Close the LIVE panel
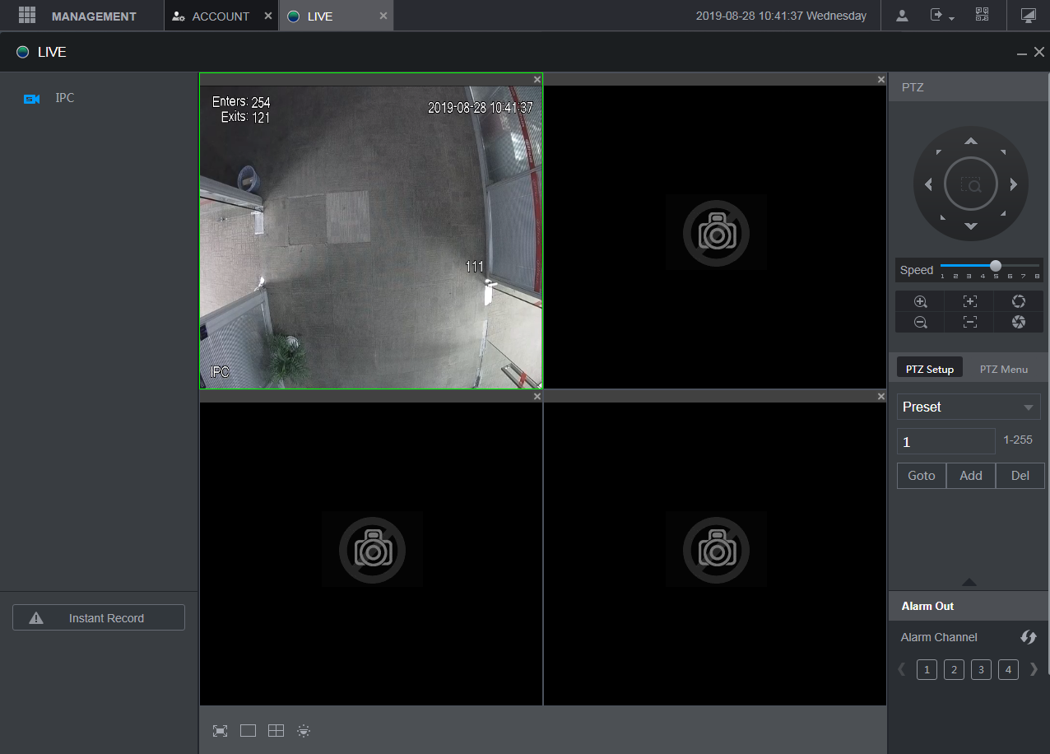Image resolution: width=1050 pixels, height=754 pixels. [x=1039, y=53]
